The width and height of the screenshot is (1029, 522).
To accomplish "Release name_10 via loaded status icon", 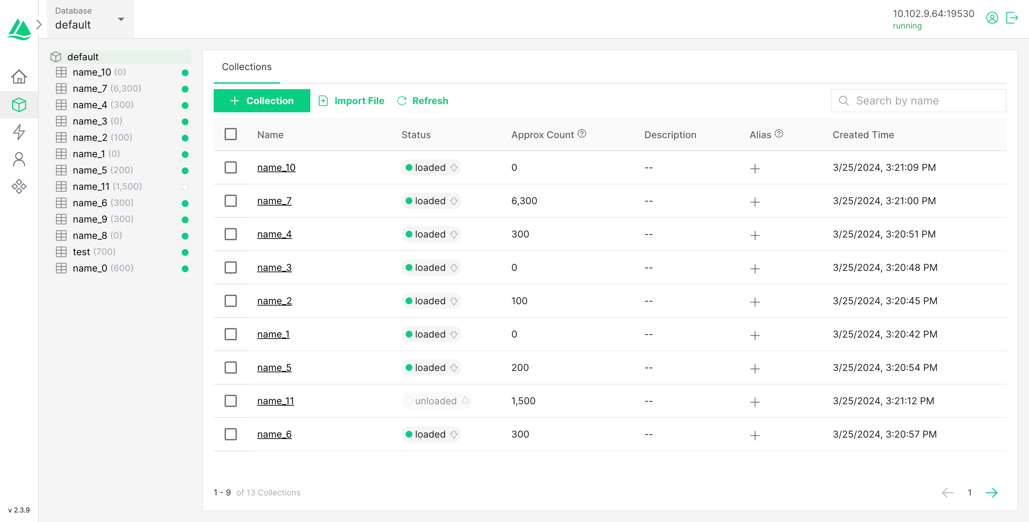I will click(454, 168).
